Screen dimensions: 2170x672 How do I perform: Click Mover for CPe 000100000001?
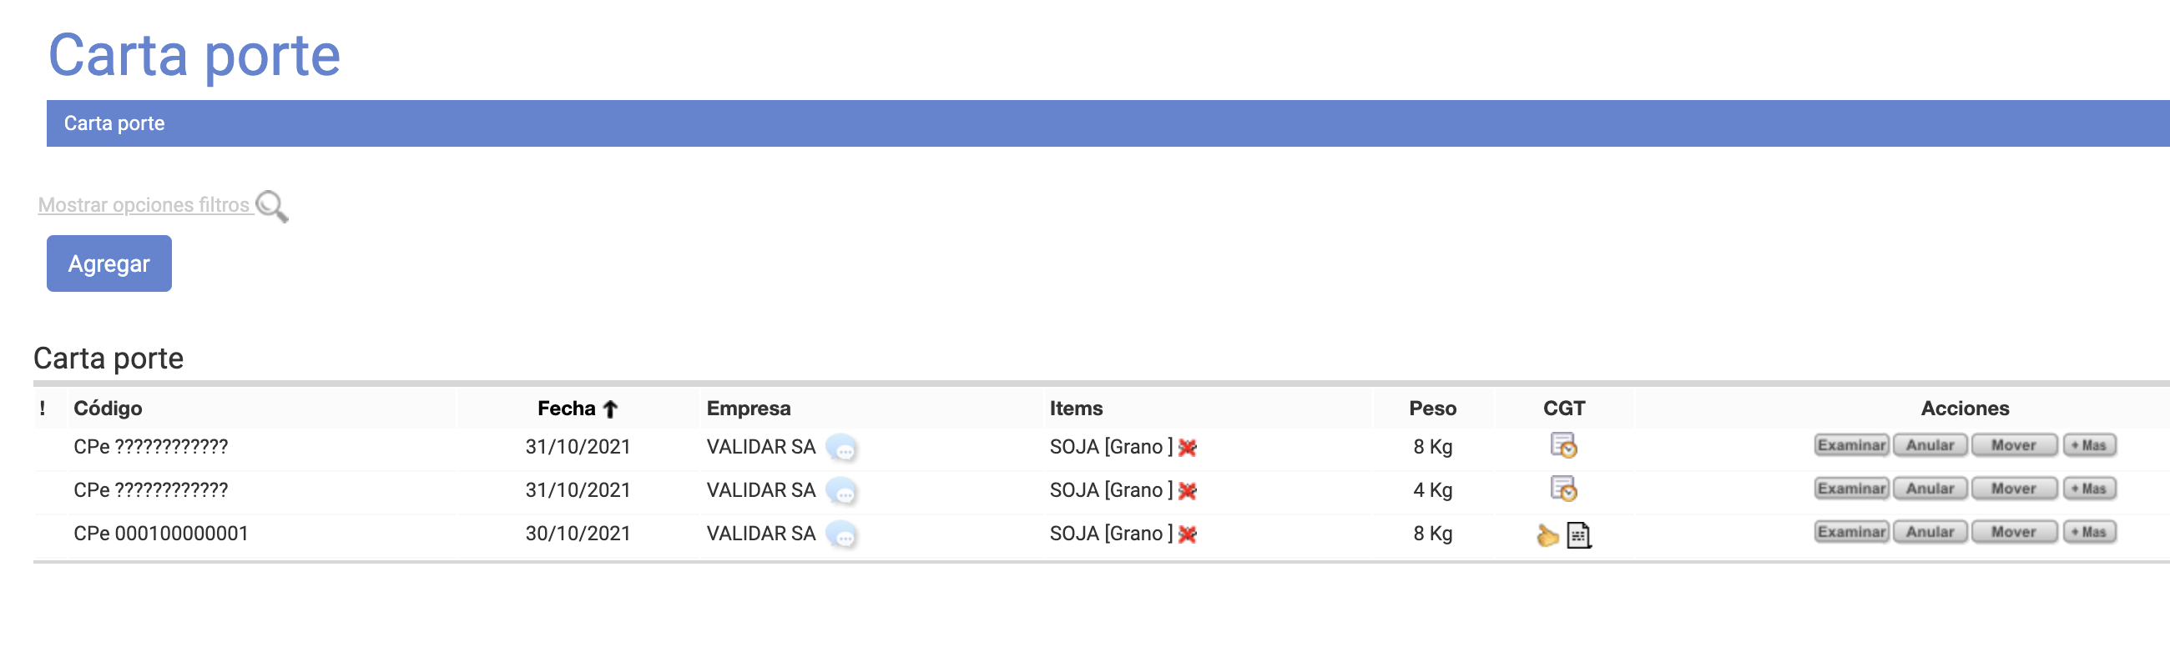(2013, 533)
